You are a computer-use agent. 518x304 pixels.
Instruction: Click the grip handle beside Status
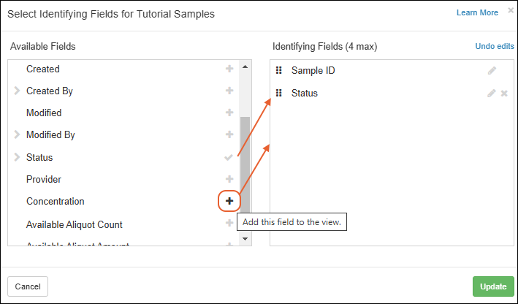(279, 94)
